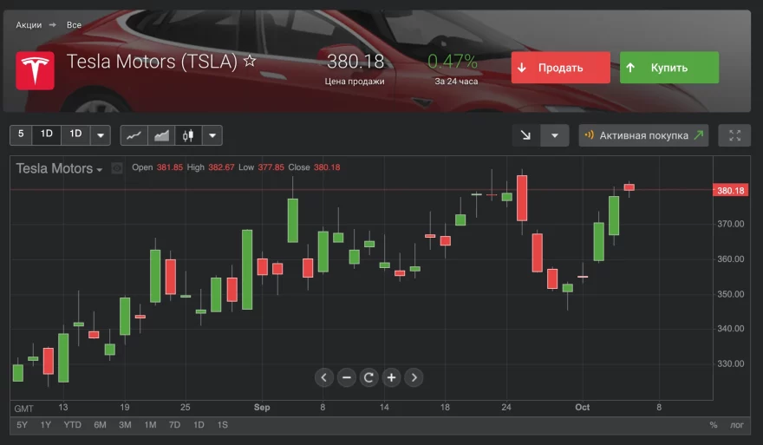Pan chart left with arrow button
The height and width of the screenshot is (445, 763).
coord(323,377)
